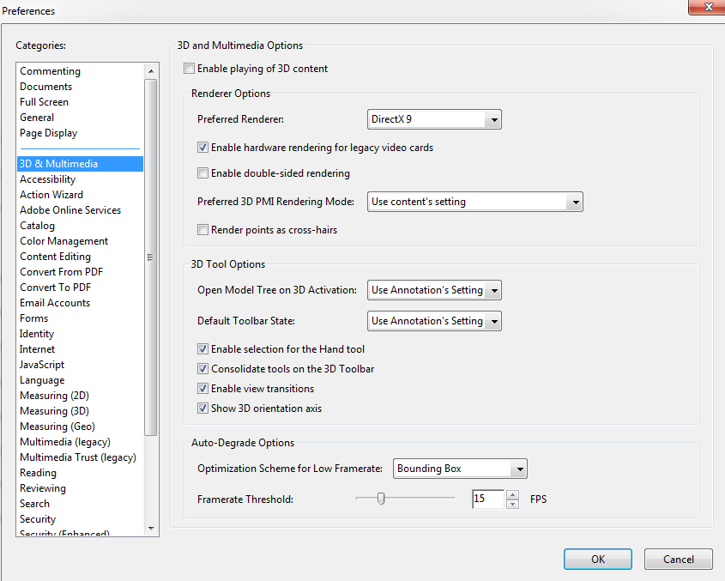This screenshot has width=725, height=581.
Task: Enable double-sided rendering
Action: (x=202, y=173)
